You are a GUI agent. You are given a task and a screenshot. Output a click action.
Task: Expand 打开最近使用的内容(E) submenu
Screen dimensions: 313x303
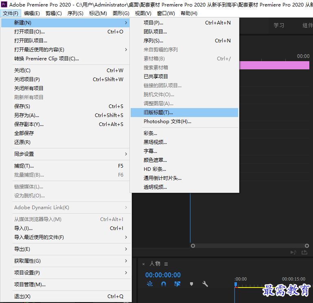(x=65, y=50)
